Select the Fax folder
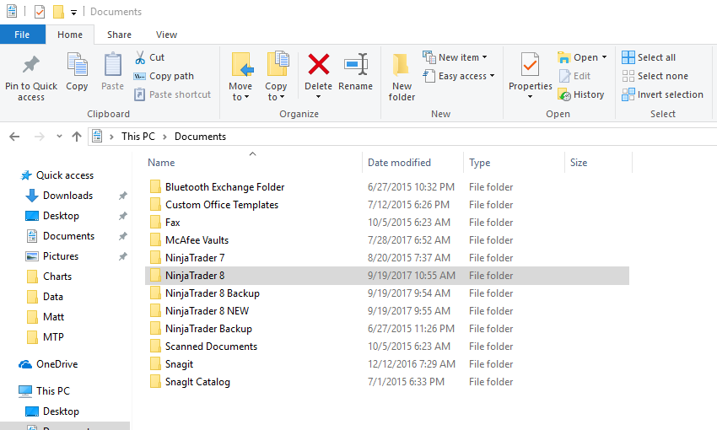This screenshot has height=430, width=717. click(x=172, y=223)
